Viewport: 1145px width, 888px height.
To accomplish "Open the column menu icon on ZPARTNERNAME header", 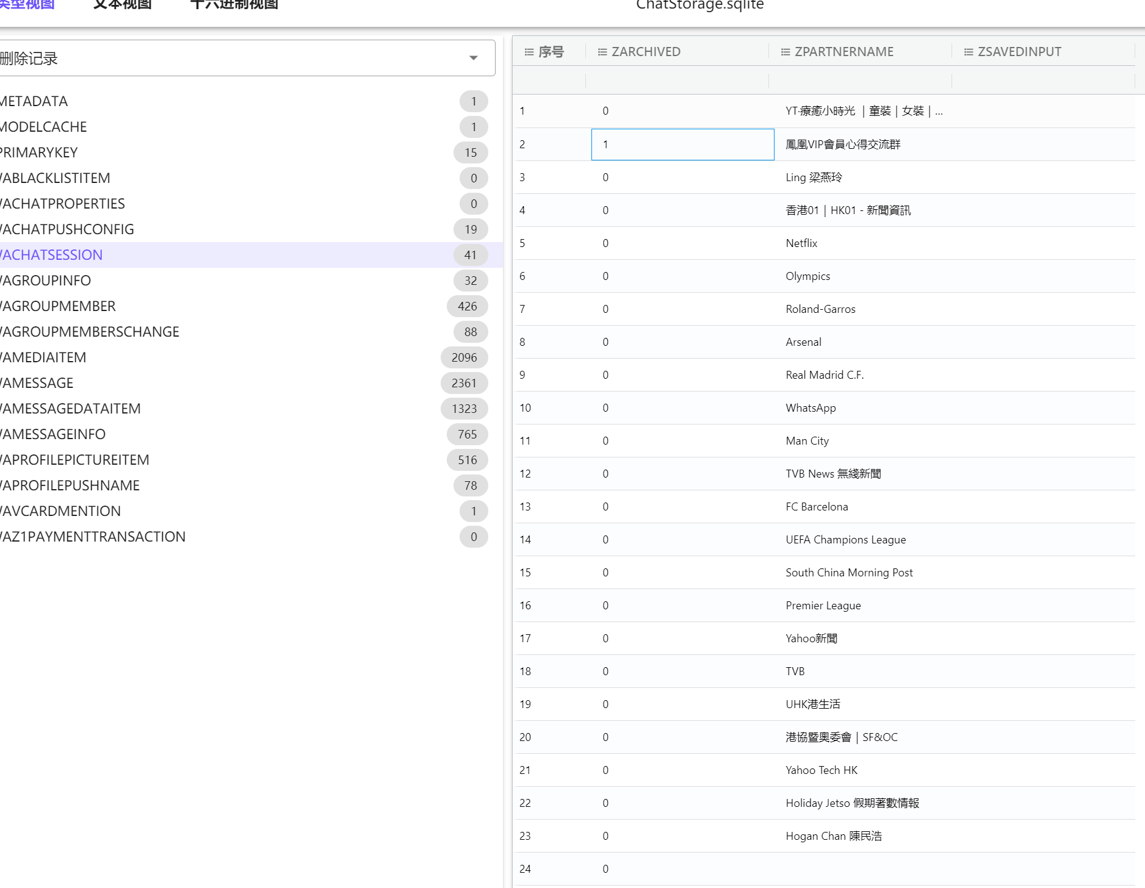I will coord(785,51).
